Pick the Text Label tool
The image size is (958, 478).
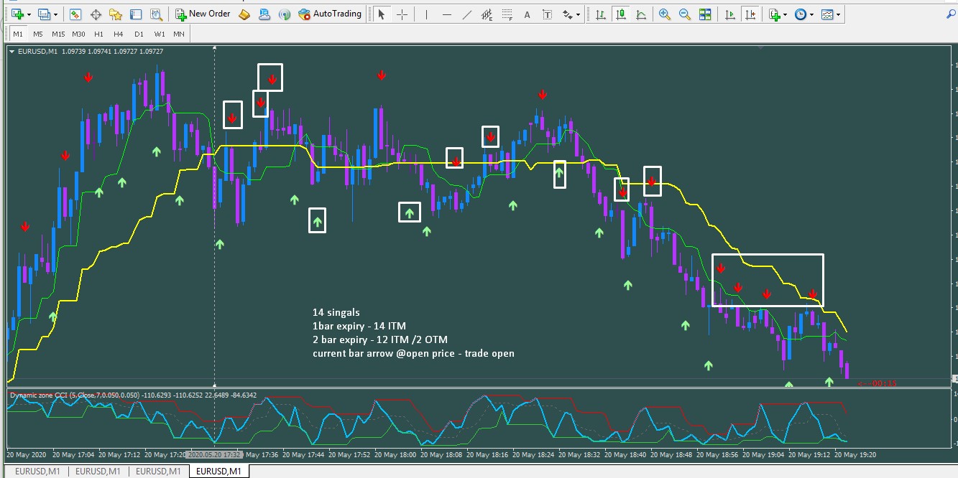(x=548, y=14)
